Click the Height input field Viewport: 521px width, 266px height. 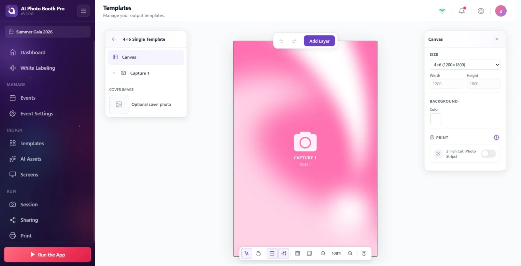coord(483,84)
